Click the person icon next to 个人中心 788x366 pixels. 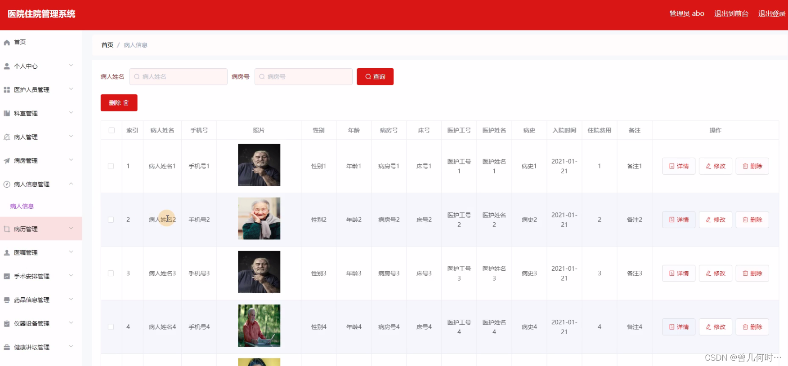coord(7,66)
